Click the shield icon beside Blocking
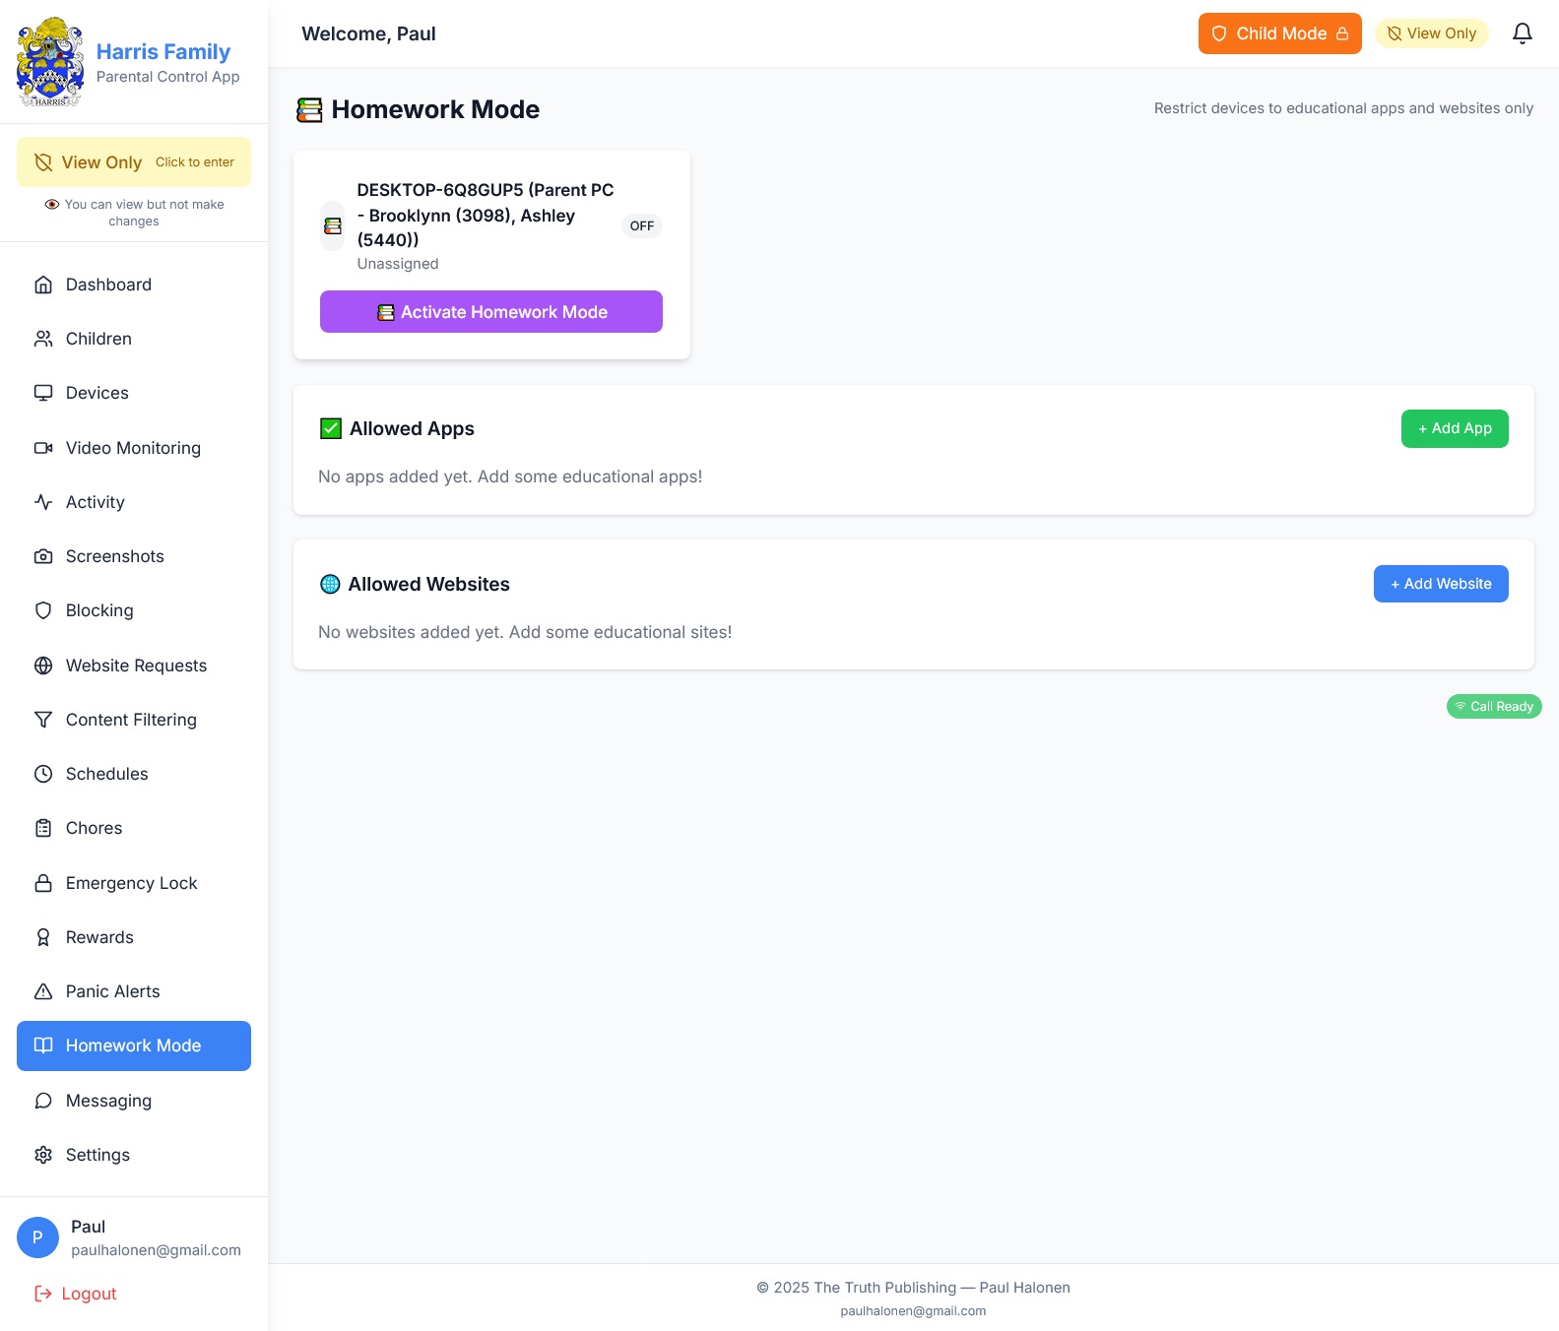 point(43,610)
